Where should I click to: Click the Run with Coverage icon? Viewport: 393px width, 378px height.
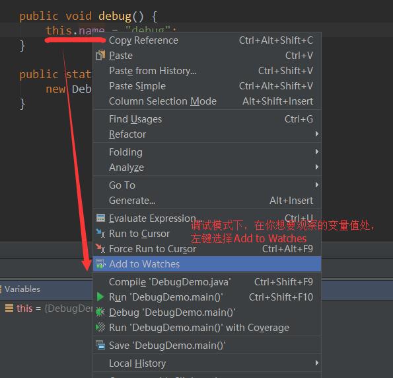100,327
